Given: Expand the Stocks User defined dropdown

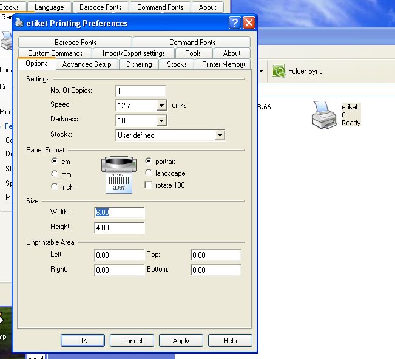Looking at the screenshot, I should pos(220,135).
